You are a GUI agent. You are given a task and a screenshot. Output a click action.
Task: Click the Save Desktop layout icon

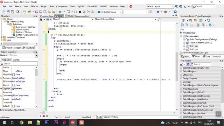click(x=176, y=7)
